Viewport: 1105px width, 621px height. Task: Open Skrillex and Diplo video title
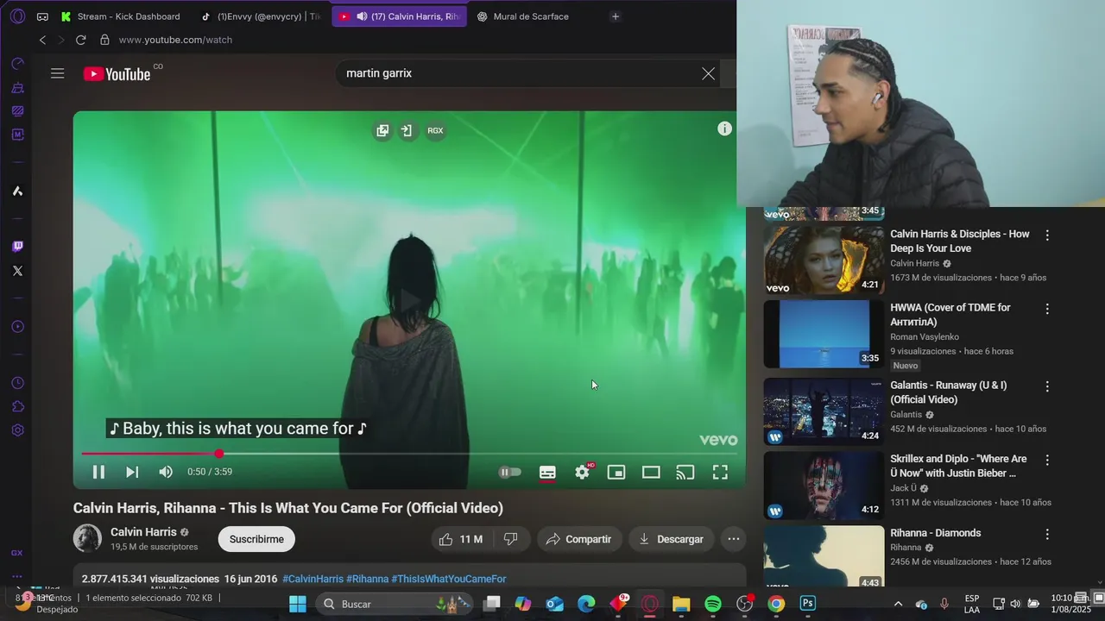958,466
